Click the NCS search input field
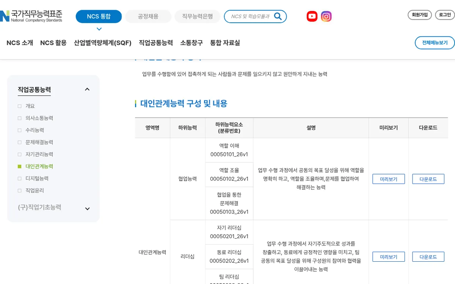Screen dimensions: 455x284 pos(250,16)
